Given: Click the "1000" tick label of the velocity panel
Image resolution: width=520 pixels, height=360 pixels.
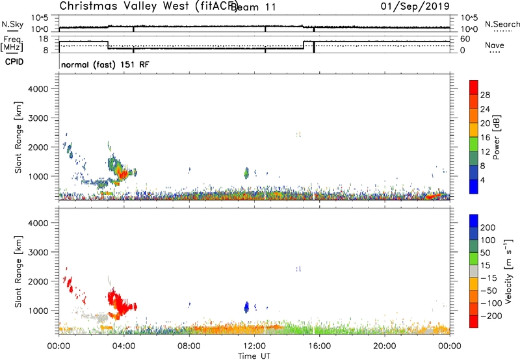Looking at the screenshot, I should (38, 311).
